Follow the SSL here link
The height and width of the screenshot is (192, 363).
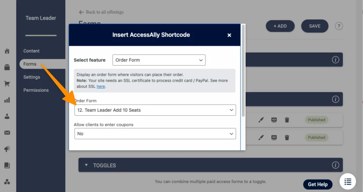pyautogui.click(x=101, y=86)
